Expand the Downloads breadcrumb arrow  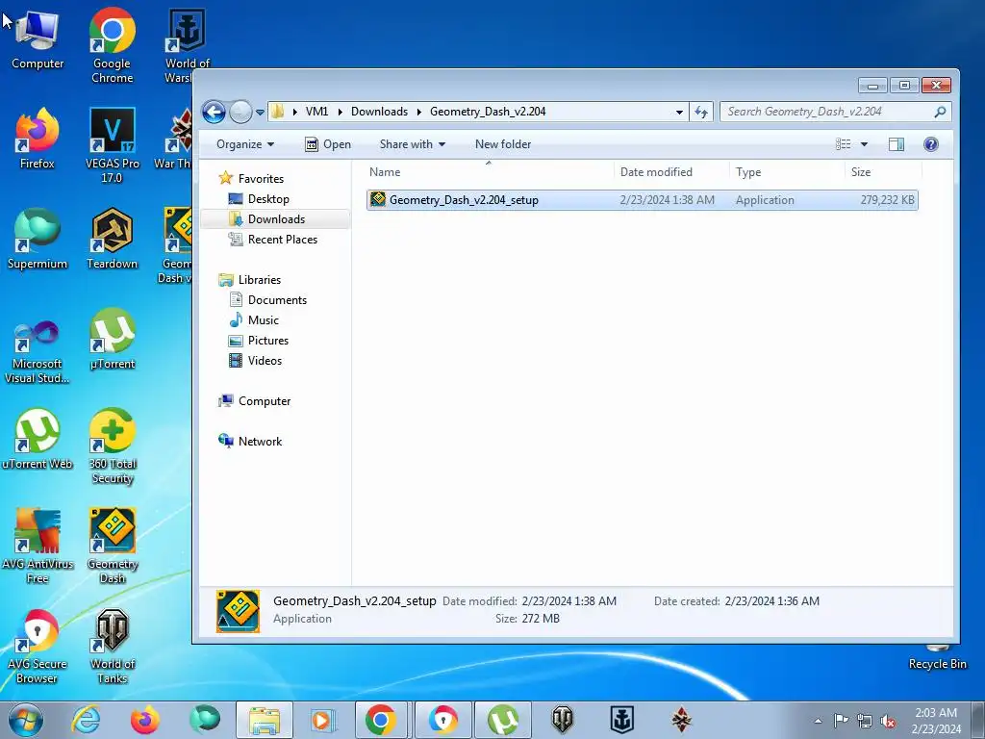coord(419,112)
